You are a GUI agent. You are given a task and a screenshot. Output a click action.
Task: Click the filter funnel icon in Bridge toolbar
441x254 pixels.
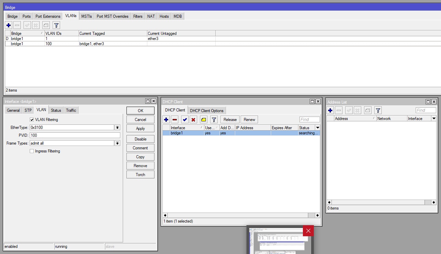point(56,25)
